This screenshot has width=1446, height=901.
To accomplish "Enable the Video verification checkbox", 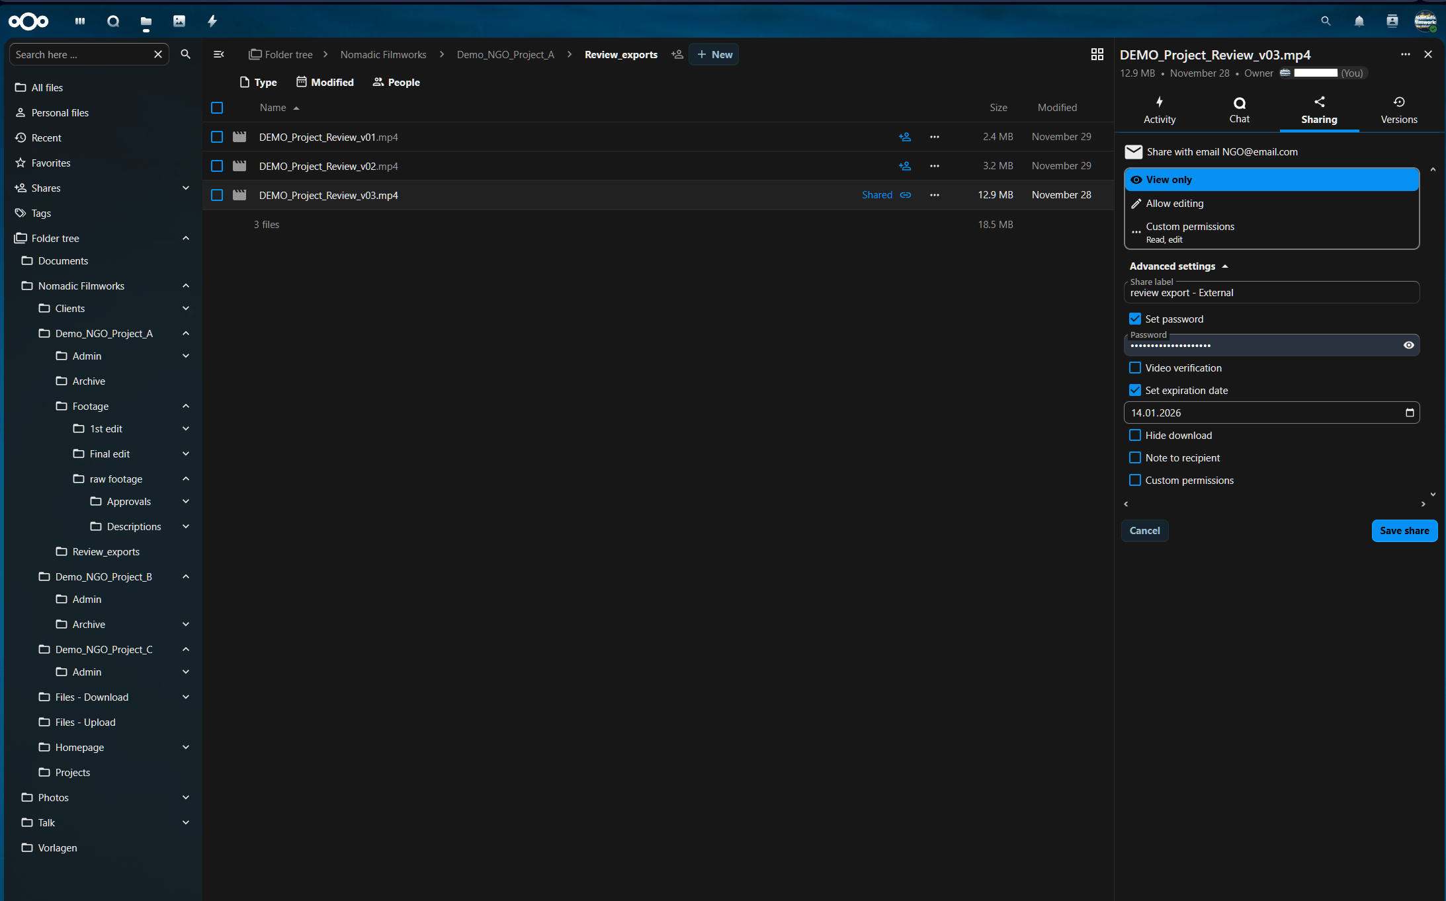I will point(1135,368).
